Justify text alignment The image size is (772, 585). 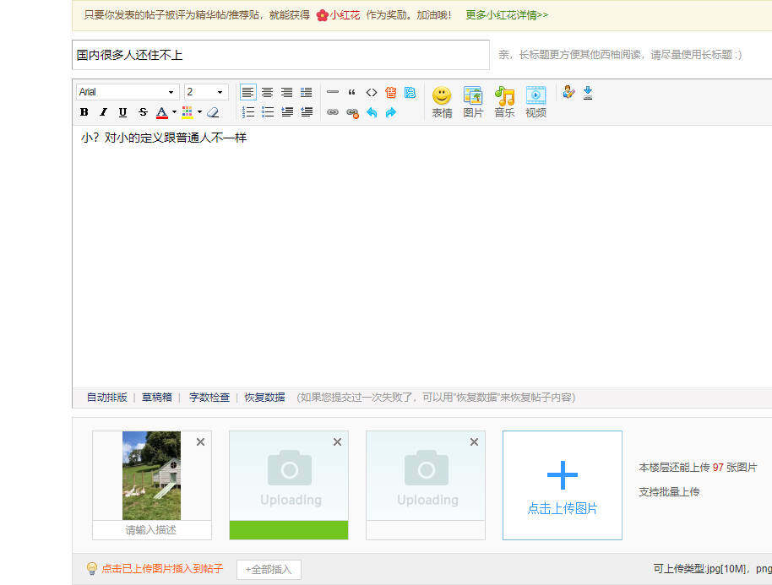point(307,92)
